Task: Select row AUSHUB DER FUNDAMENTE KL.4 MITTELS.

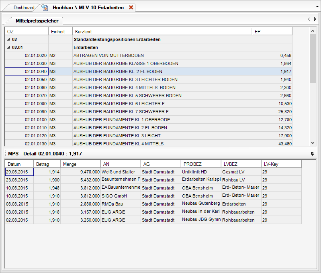Action: pyautogui.click(x=148, y=143)
